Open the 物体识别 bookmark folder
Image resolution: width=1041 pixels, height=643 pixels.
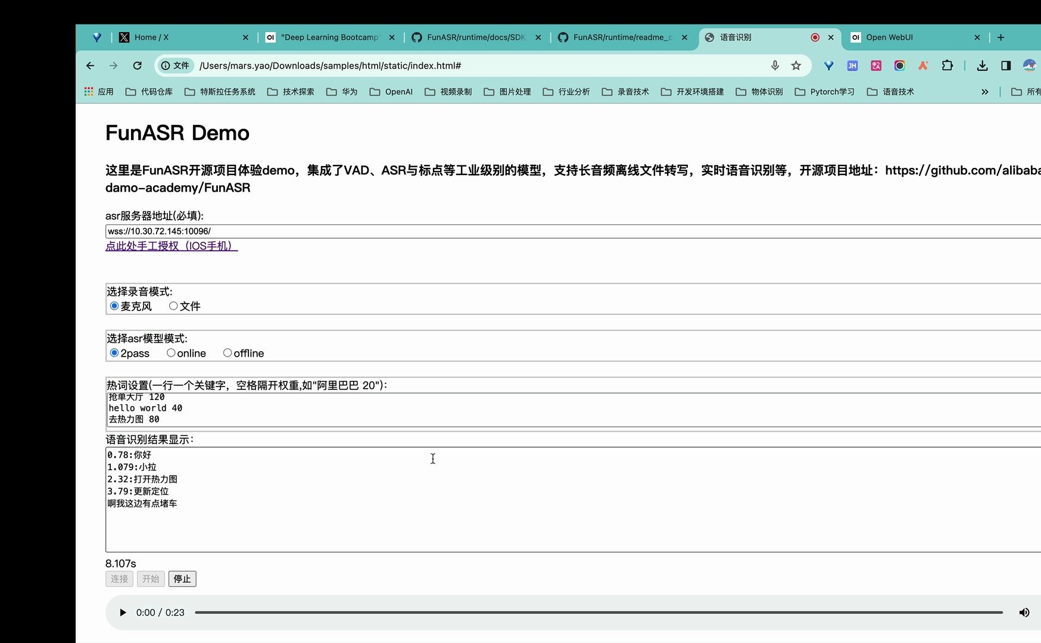[759, 92]
